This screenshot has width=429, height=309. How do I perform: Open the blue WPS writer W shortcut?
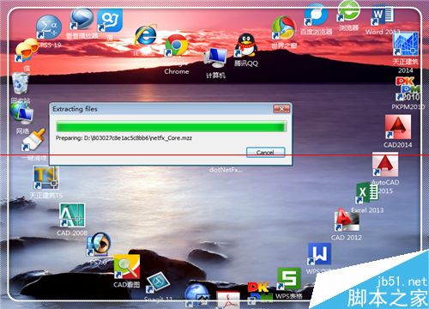pos(319,254)
